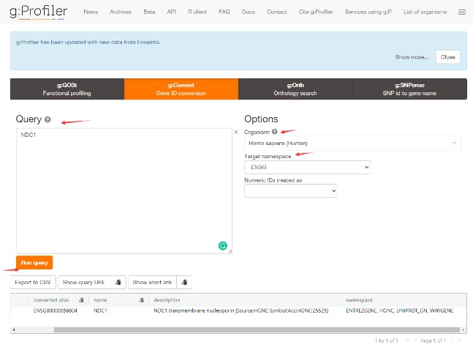Select the g:Convert Gene ID conversion tab
Viewport: 473px width, 350px height.
[x=181, y=89]
